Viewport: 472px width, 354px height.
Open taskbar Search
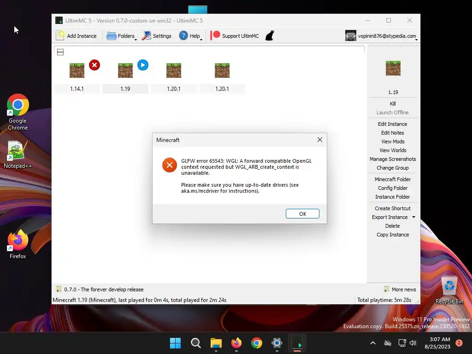[x=195, y=343]
